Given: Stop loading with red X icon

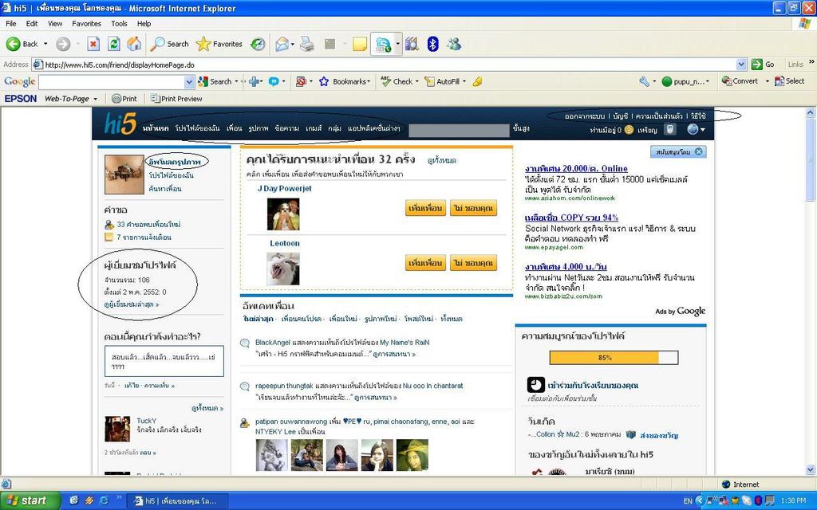Looking at the screenshot, I should 93,45.
